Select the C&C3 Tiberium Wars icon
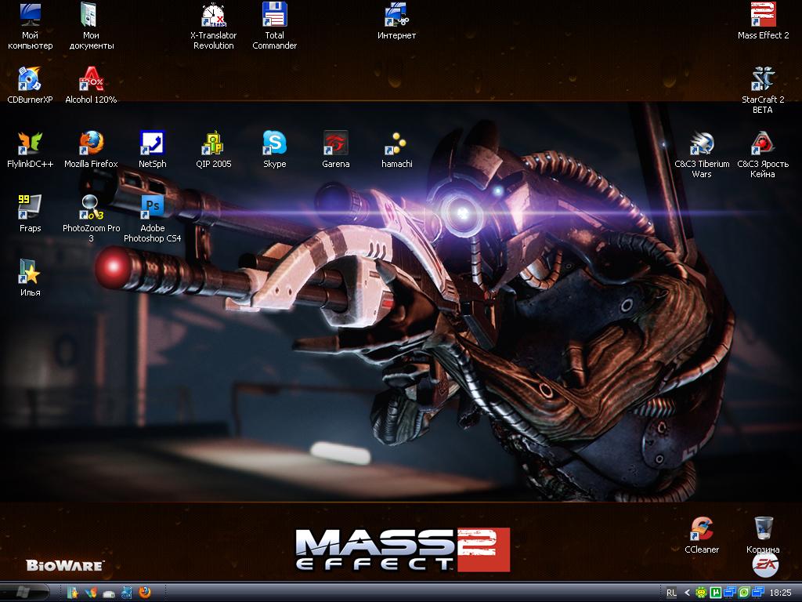Image resolution: width=802 pixels, height=602 pixels. (x=702, y=154)
